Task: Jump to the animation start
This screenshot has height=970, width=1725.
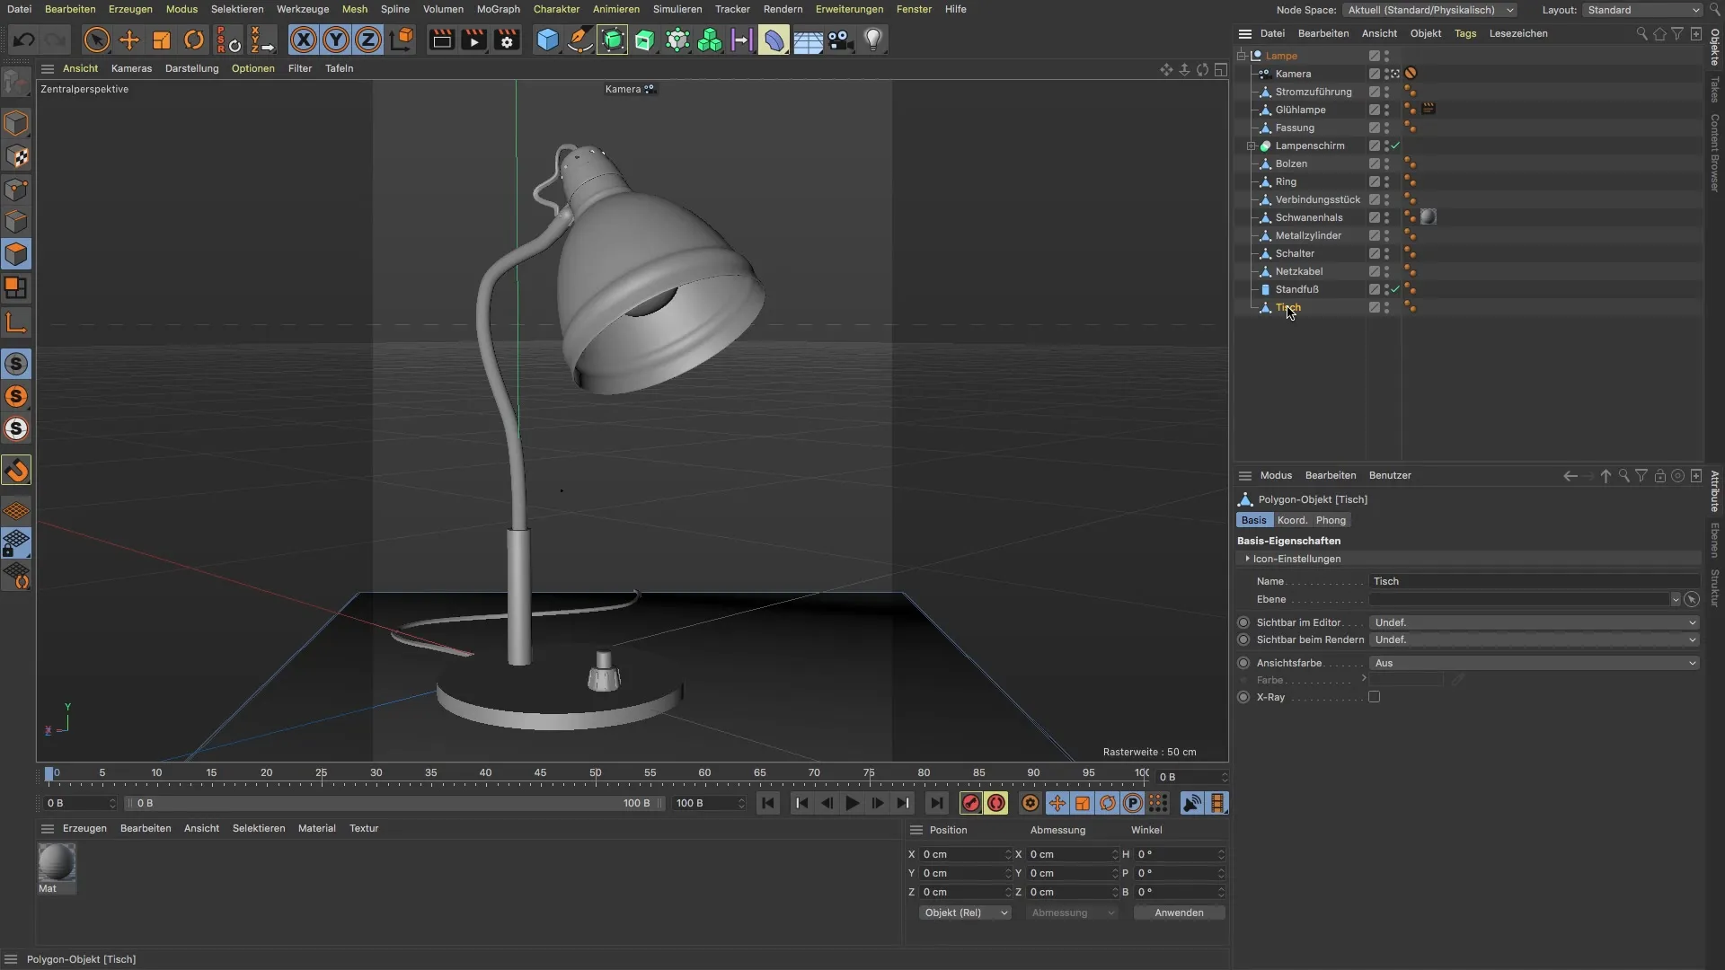Action: (767, 804)
